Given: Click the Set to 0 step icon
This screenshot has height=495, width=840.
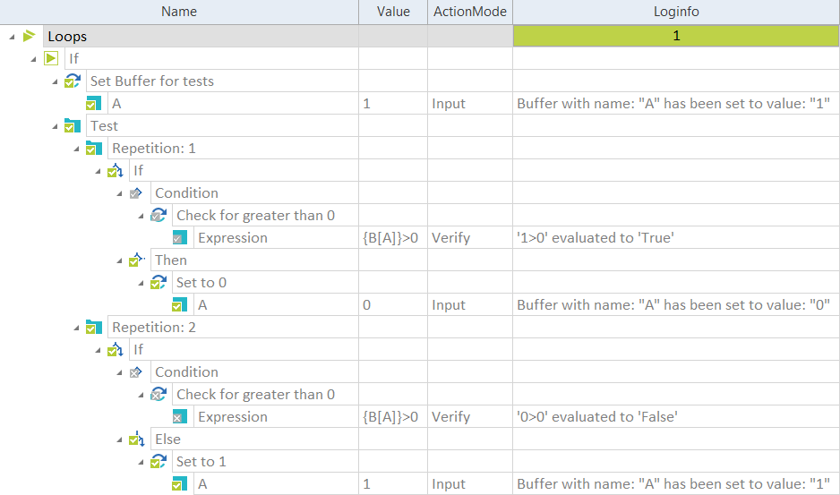Looking at the screenshot, I should [x=159, y=283].
